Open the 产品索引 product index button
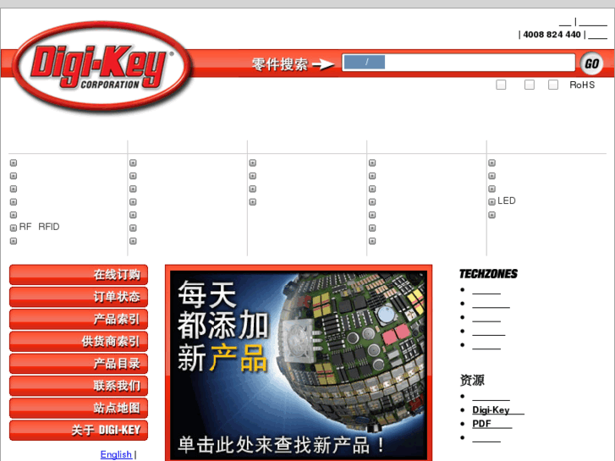 point(79,319)
